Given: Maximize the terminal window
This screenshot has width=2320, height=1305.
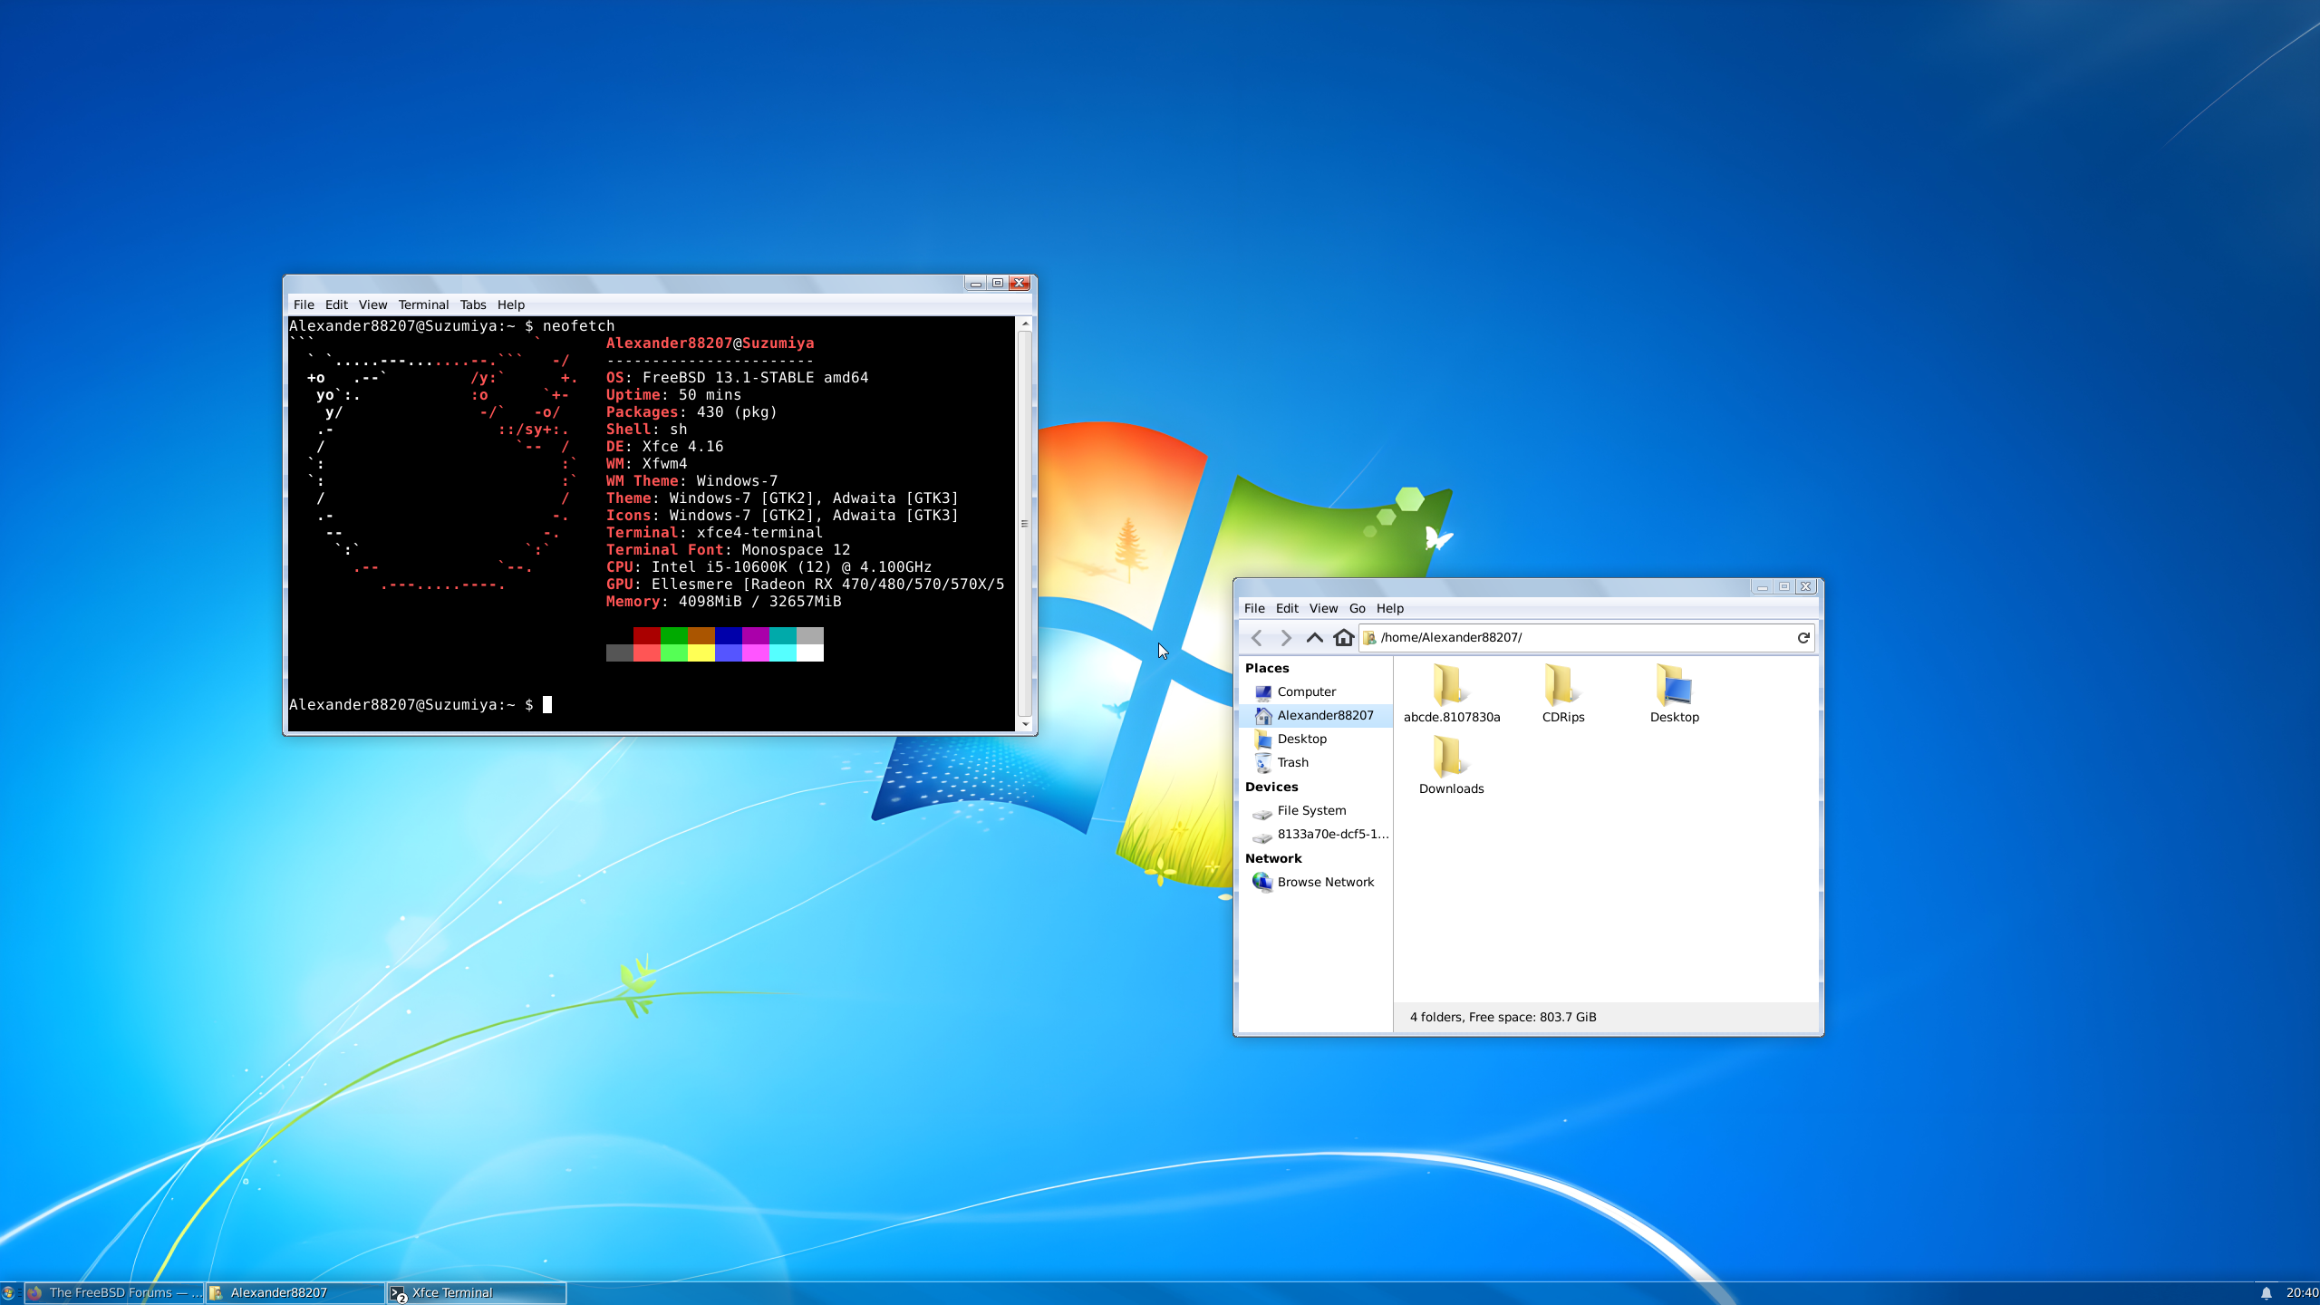Looking at the screenshot, I should click(997, 284).
